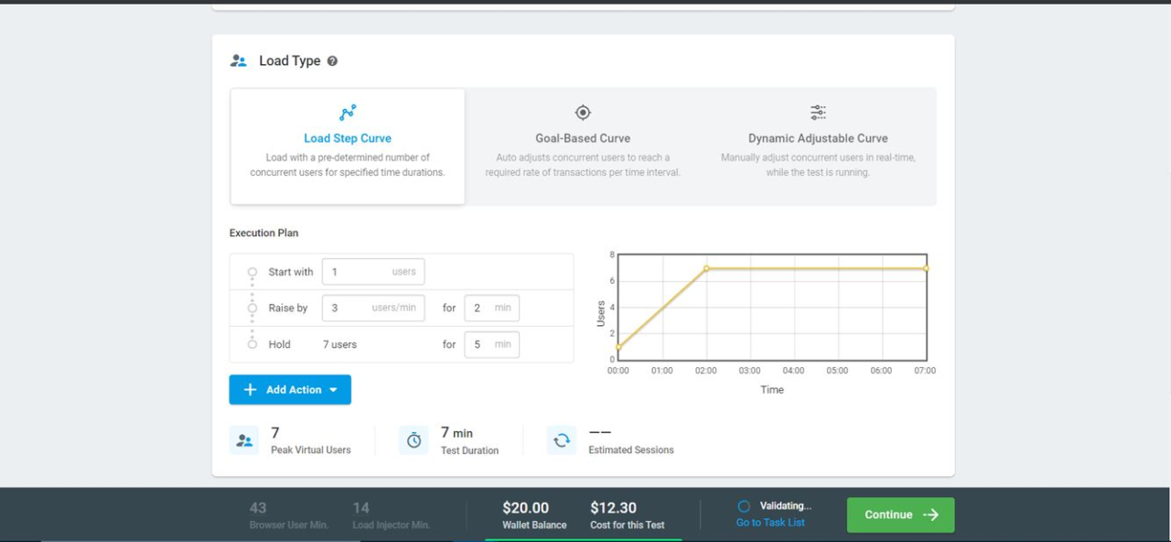Image resolution: width=1171 pixels, height=542 pixels.
Task: Click the Load Type help question mark icon
Action: click(332, 61)
